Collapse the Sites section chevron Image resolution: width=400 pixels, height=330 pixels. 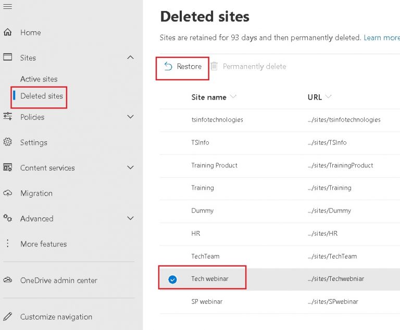pyautogui.click(x=130, y=57)
